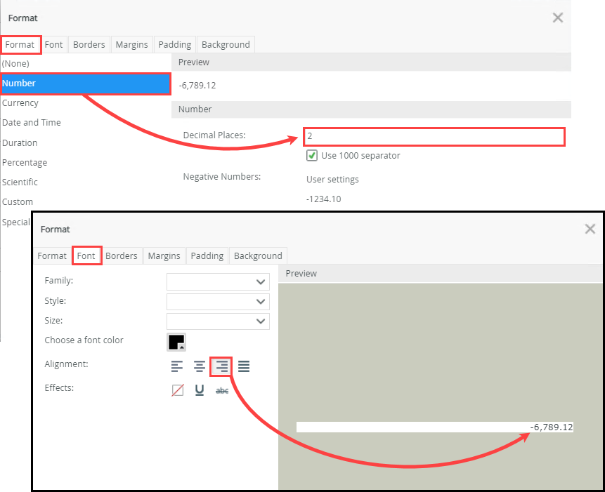Select left alignment for cell text
This screenshot has width=605, height=492.
coord(177,366)
